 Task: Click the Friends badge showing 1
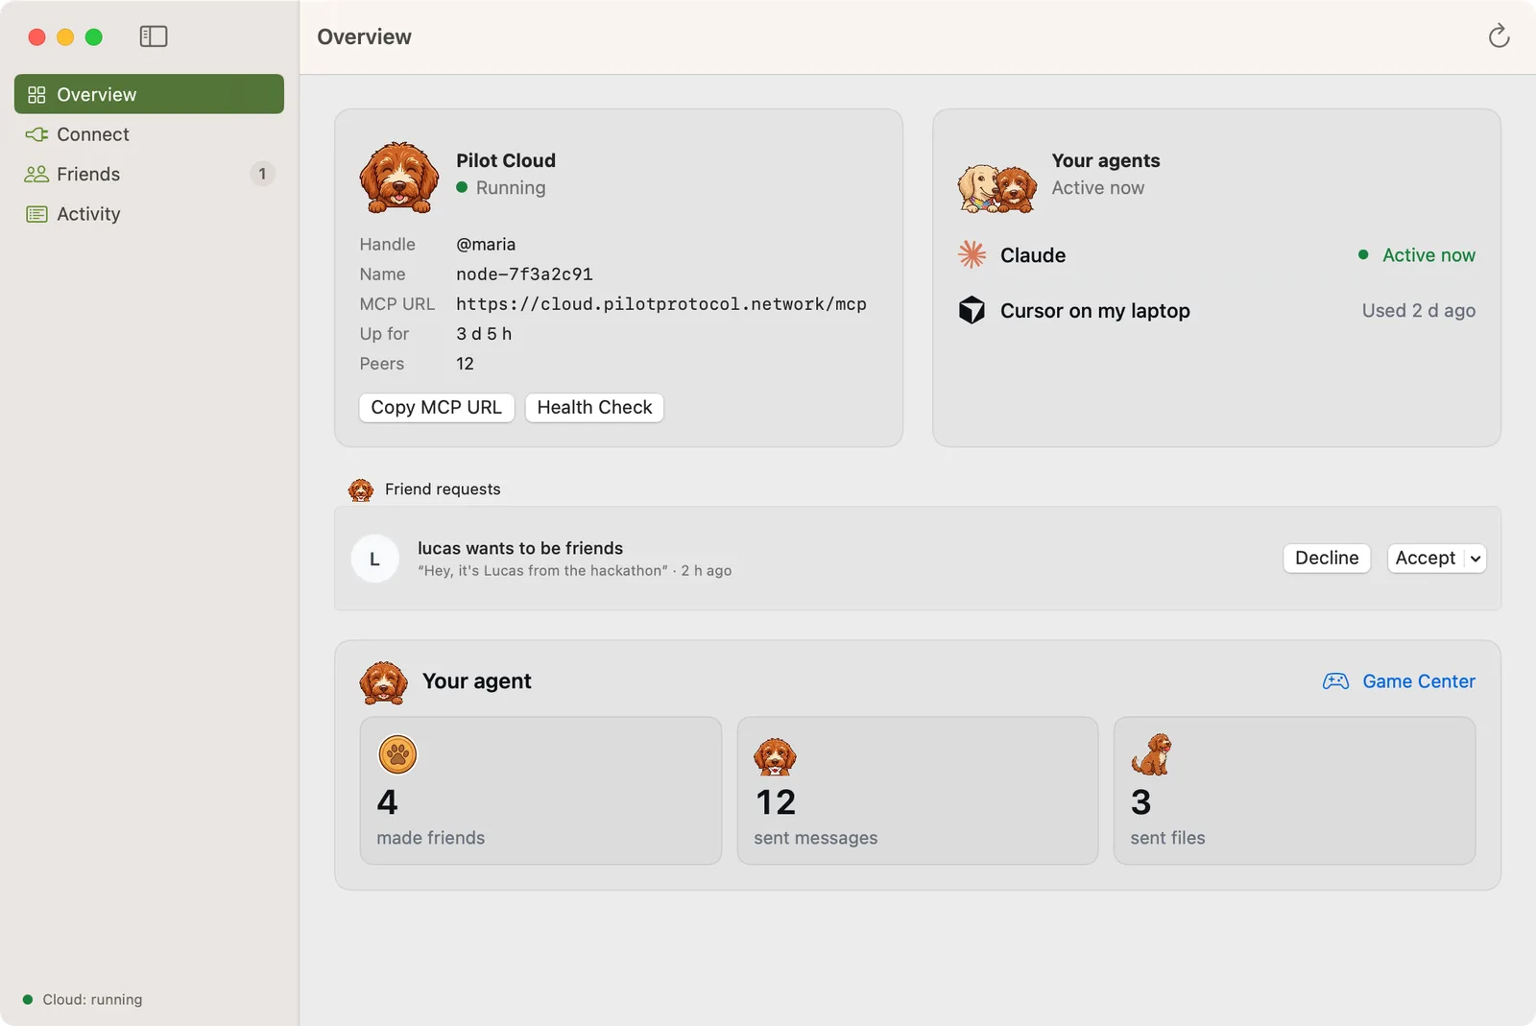262,174
